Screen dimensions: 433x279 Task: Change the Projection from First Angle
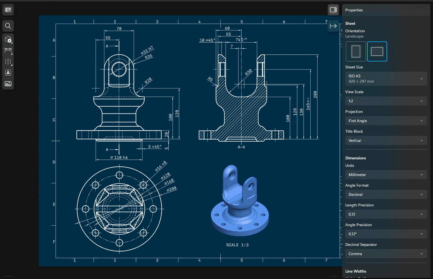386,120
